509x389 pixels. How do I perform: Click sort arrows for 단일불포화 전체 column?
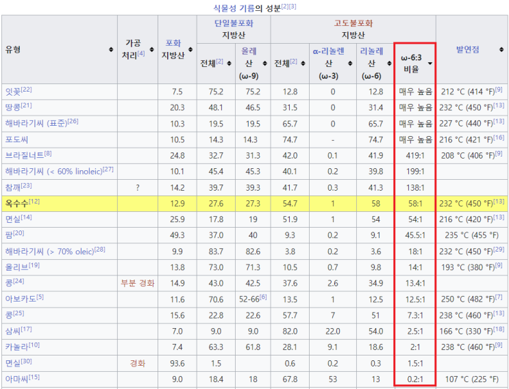tap(229, 63)
